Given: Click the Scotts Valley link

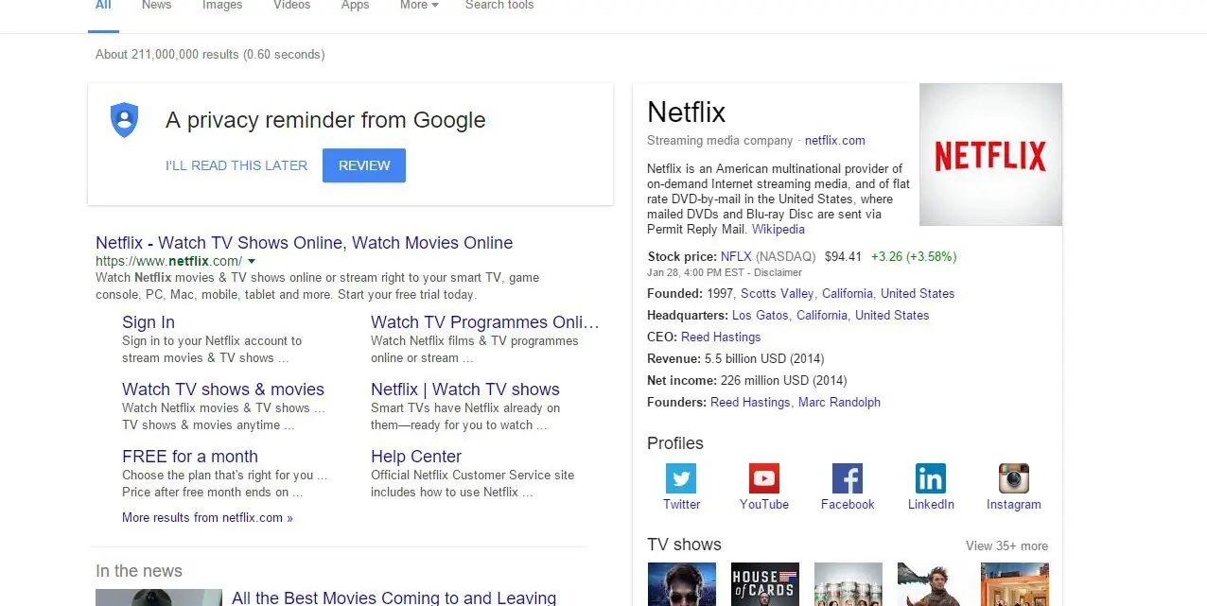Looking at the screenshot, I should [778, 294].
